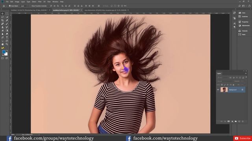252x141 pixels.
Task: Hide the Background layer with eye icon
Action: tap(218, 90)
